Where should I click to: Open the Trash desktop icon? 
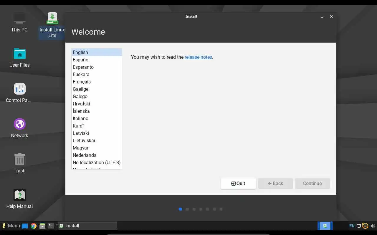19,163
